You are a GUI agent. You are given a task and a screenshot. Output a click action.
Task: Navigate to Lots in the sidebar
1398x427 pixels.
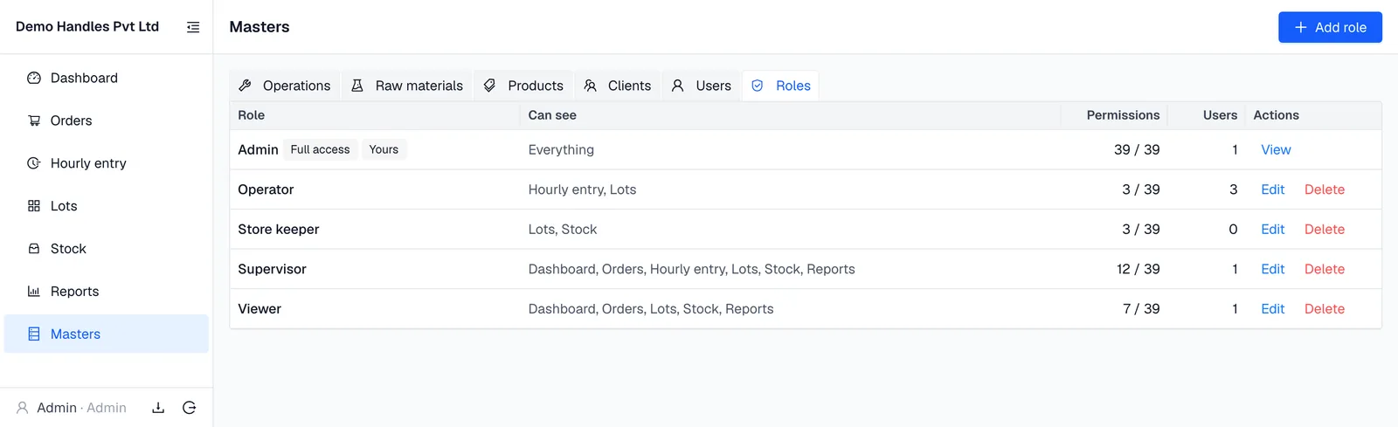pos(107,206)
